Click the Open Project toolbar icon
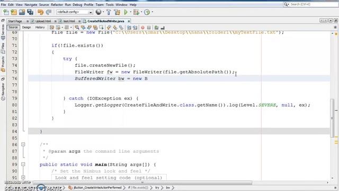Viewport: 339px width, 191px height. 22,12
